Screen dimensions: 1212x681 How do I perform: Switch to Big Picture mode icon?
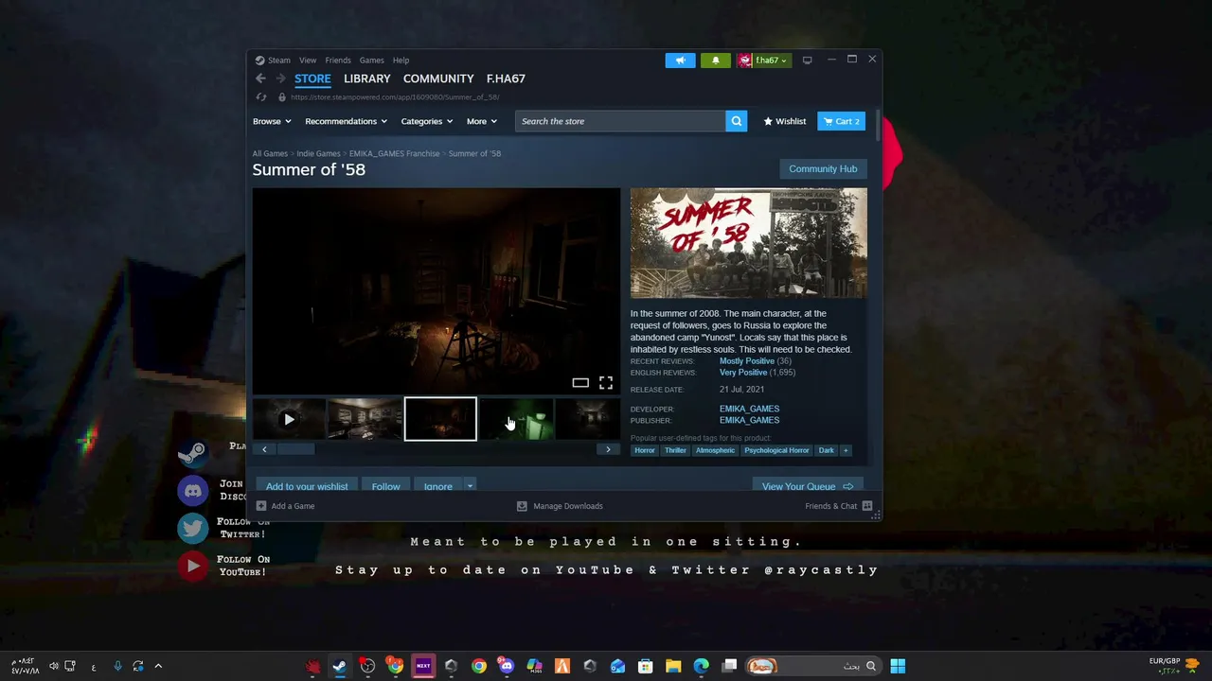pos(807,61)
